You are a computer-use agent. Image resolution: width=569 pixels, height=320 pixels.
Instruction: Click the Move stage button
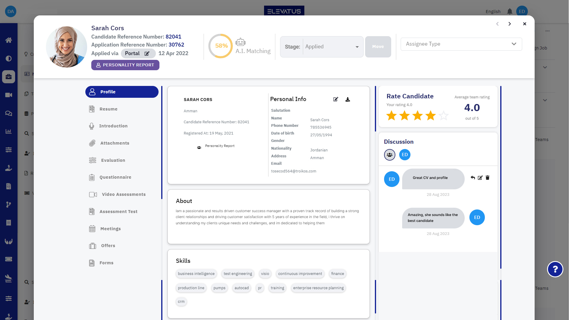click(378, 47)
